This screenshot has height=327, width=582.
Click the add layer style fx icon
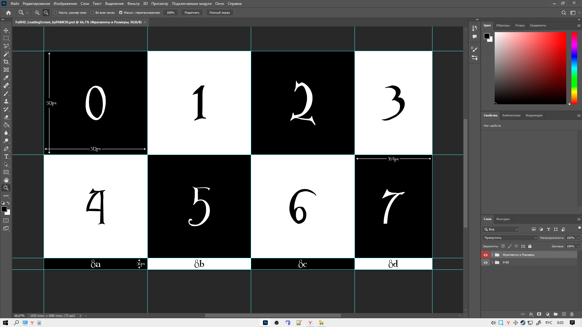tap(531, 314)
